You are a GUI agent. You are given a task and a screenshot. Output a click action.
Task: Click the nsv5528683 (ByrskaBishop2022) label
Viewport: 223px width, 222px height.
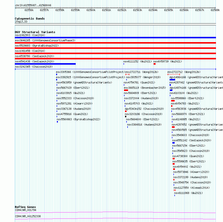[x=37, y=46]
